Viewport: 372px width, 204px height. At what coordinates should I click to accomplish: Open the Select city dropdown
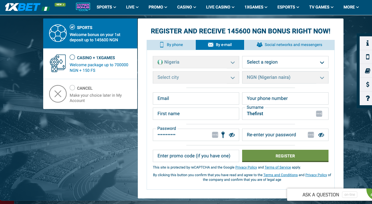pos(196,77)
